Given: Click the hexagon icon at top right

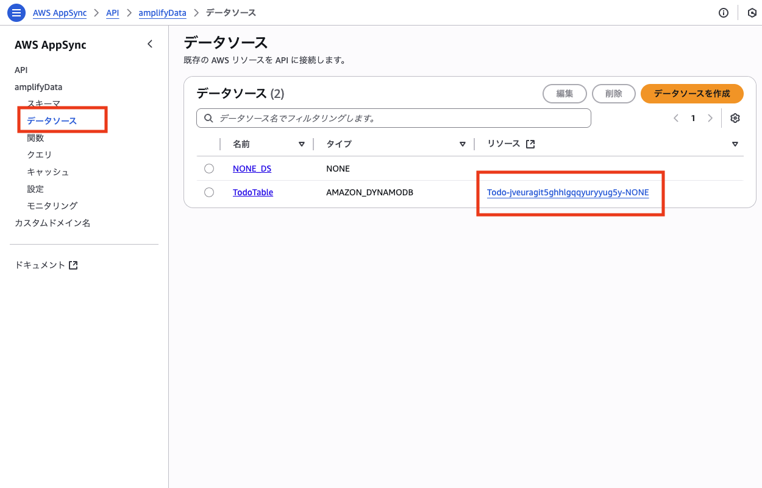Looking at the screenshot, I should [x=752, y=13].
